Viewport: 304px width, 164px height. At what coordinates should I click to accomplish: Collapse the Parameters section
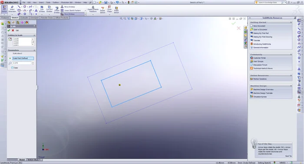click(x=34, y=50)
